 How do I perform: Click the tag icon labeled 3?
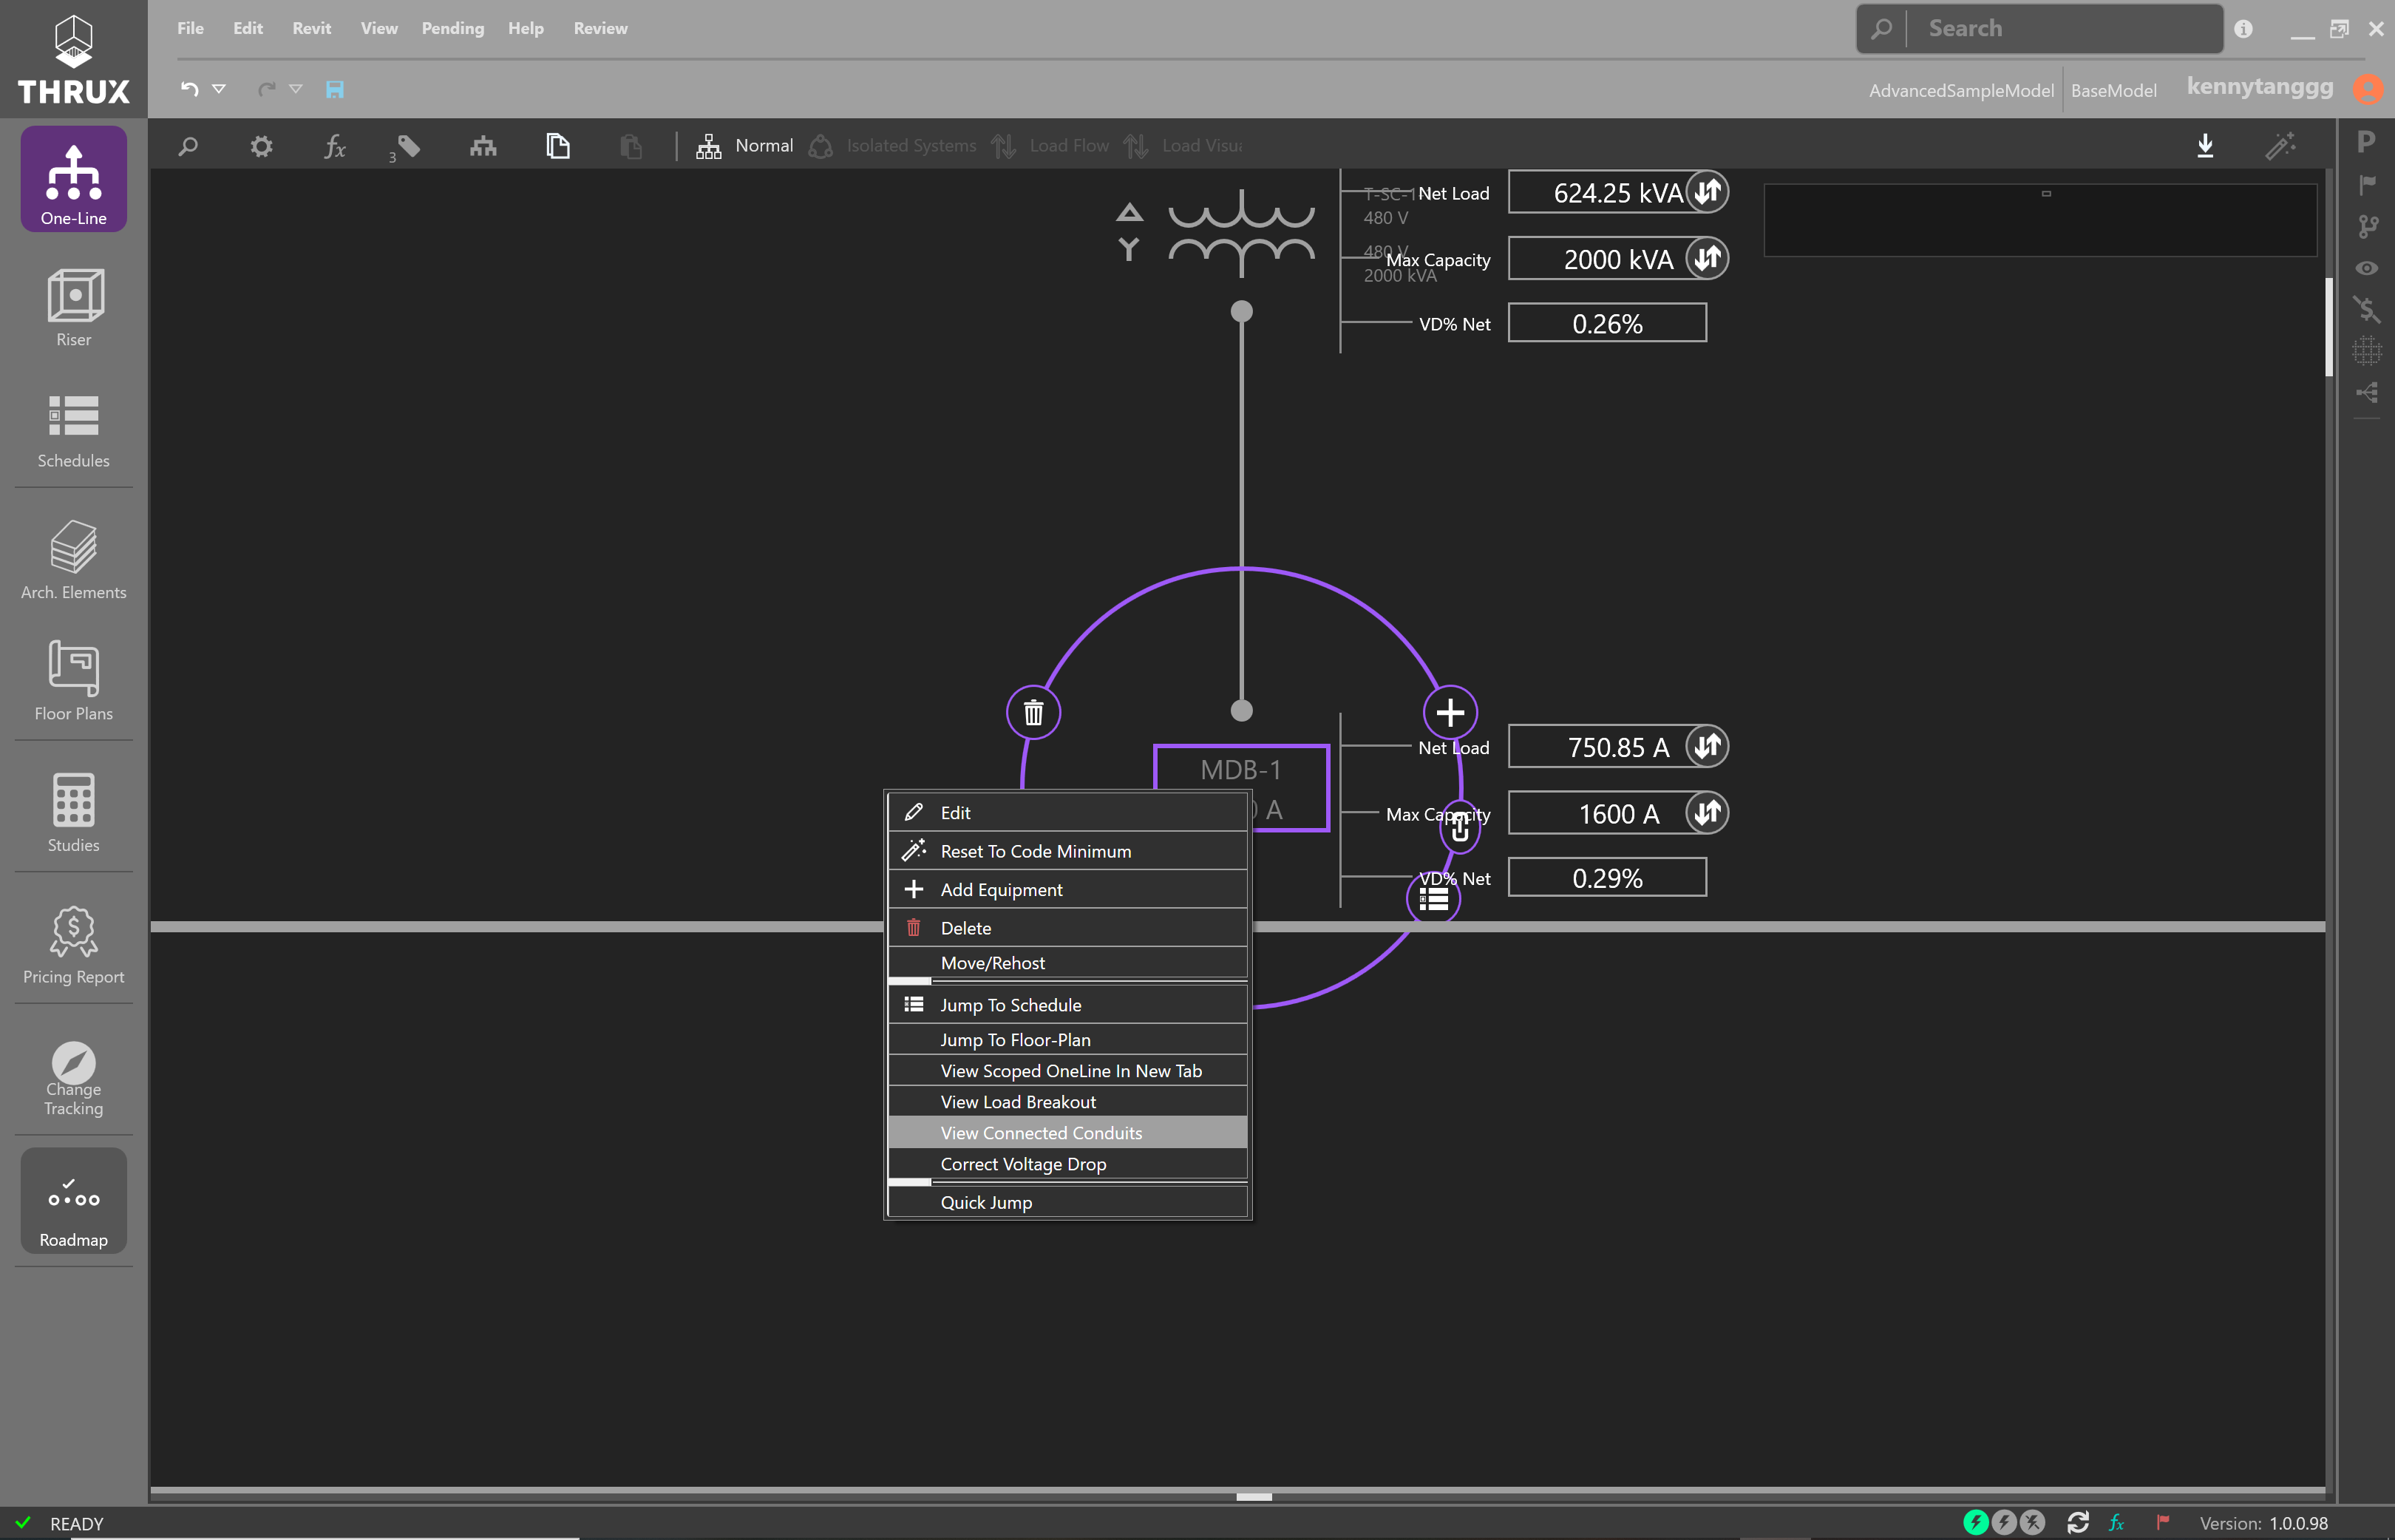[x=405, y=147]
